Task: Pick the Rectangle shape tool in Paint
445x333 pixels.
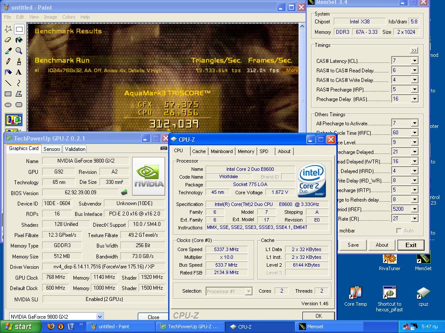Action: point(8,94)
